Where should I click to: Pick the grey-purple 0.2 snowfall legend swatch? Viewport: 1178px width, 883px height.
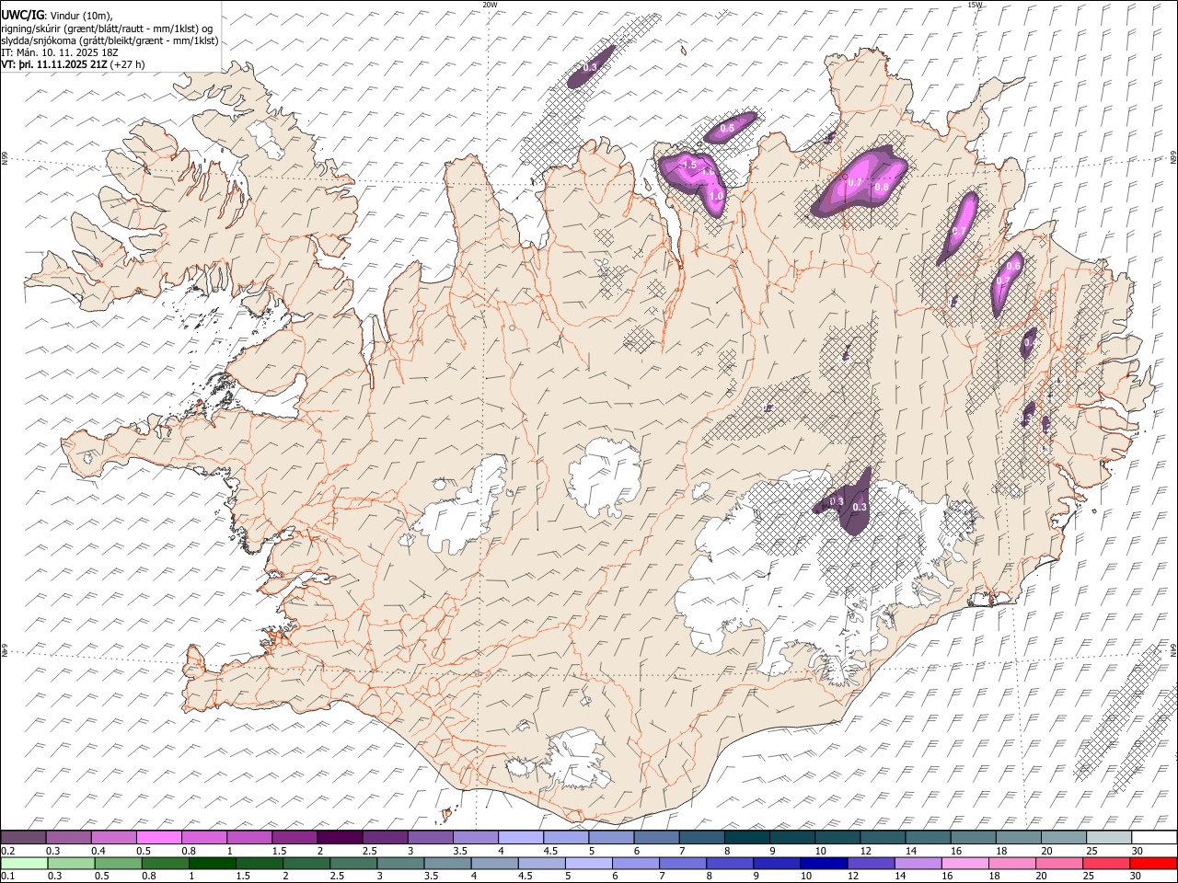[23, 838]
